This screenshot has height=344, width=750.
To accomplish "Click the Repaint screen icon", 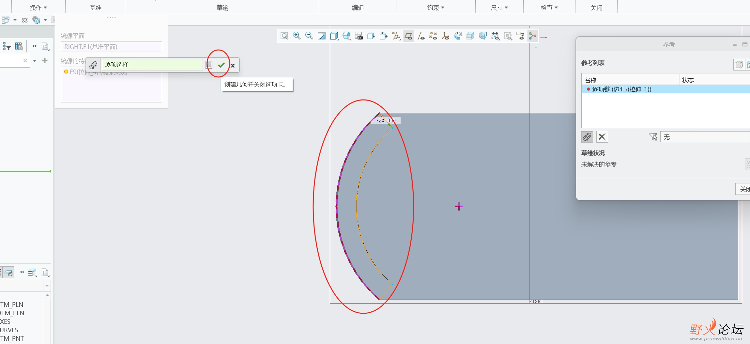I will tap(322, 36).
